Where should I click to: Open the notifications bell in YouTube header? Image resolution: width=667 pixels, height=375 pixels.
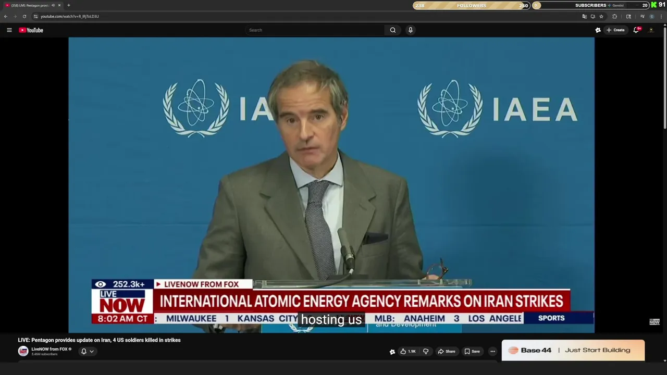pyautogui.click(x=636, y=30)
